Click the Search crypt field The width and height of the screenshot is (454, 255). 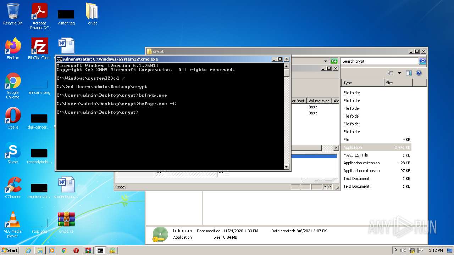[x=379, y=61]
